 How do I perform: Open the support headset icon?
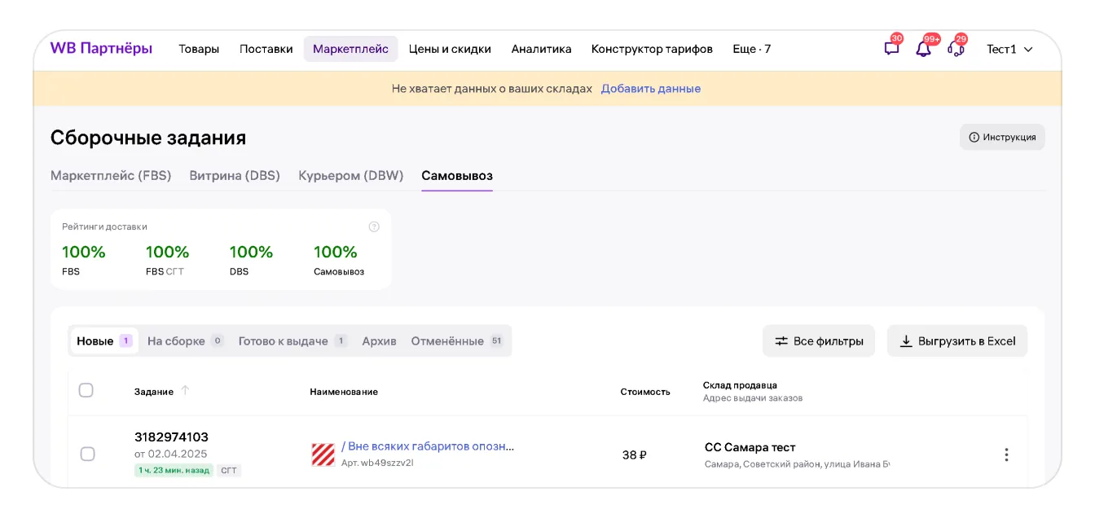(956, 49)
